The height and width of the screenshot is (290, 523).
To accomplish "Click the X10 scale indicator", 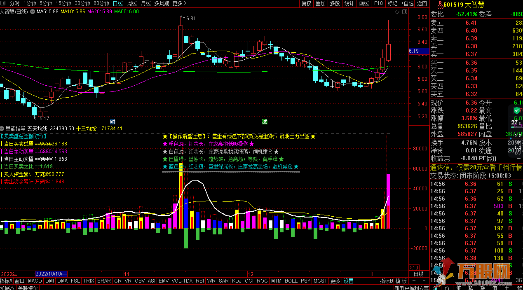I will (x=413, y=267).
